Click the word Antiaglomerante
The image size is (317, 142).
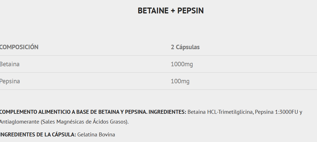coord(19,122)
